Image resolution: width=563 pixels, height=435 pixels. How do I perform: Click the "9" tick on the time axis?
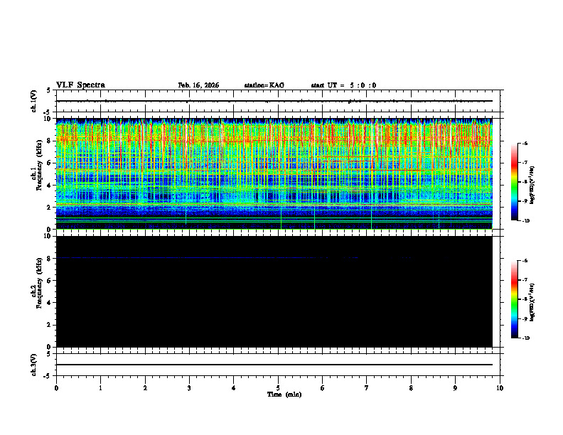455,388
